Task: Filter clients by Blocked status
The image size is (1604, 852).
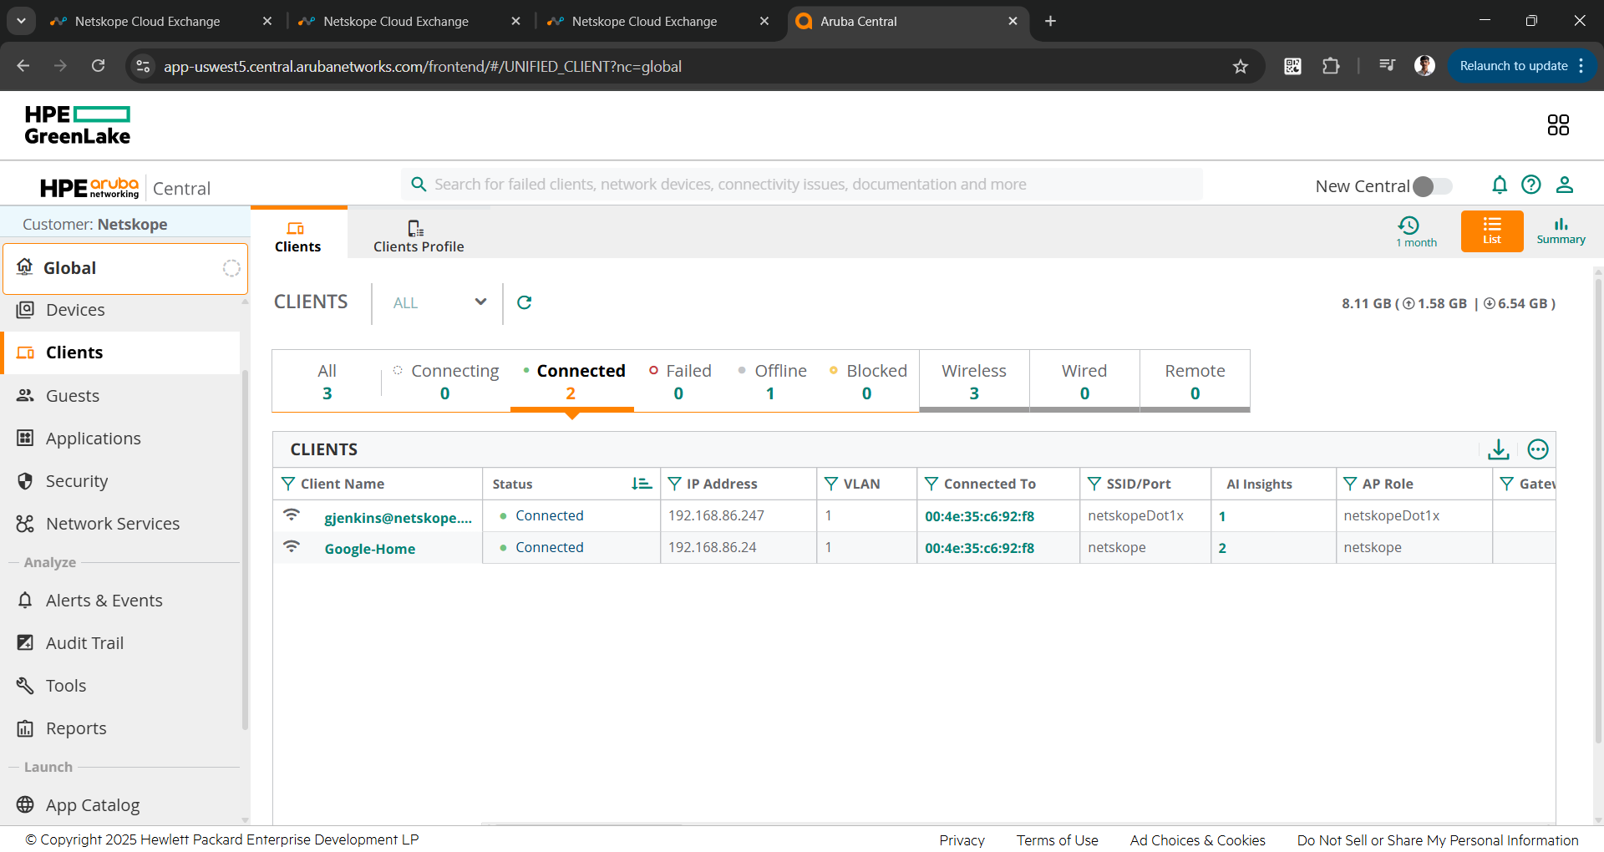Action: (867, 381)
